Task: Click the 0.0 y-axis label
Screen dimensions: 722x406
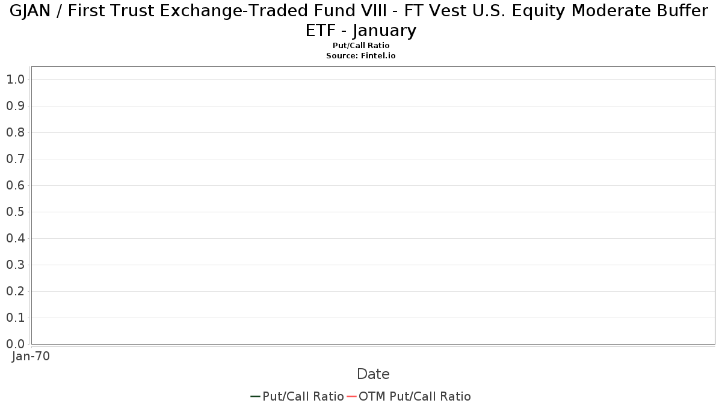Action: pyautogui.click(x=15, y=344)
